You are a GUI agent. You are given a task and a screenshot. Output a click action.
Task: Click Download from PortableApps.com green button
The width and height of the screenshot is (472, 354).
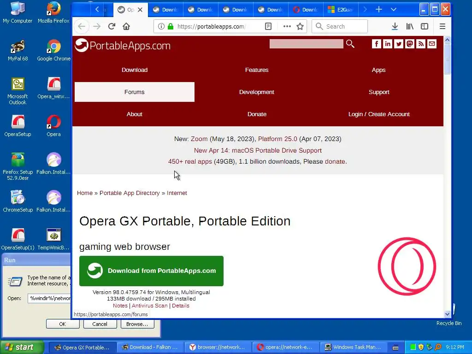point(151,271)
